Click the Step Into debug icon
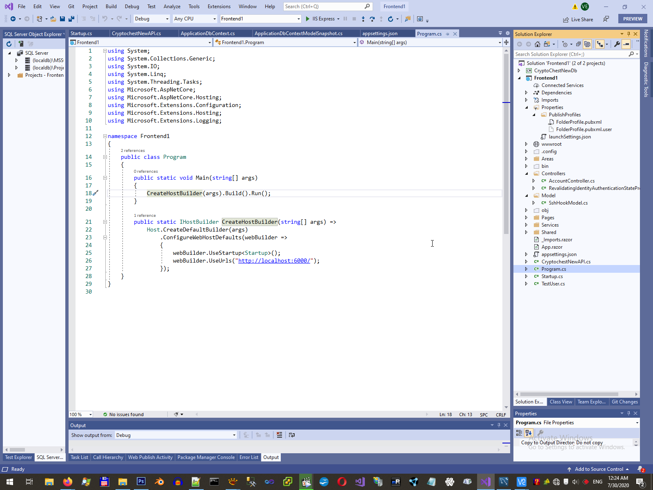 click(363, 19)
